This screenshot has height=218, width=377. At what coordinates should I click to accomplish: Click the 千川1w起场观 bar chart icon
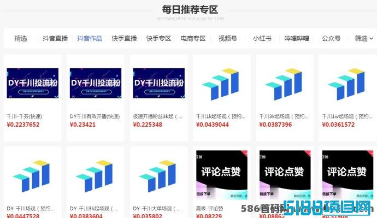tap(346, 84)
